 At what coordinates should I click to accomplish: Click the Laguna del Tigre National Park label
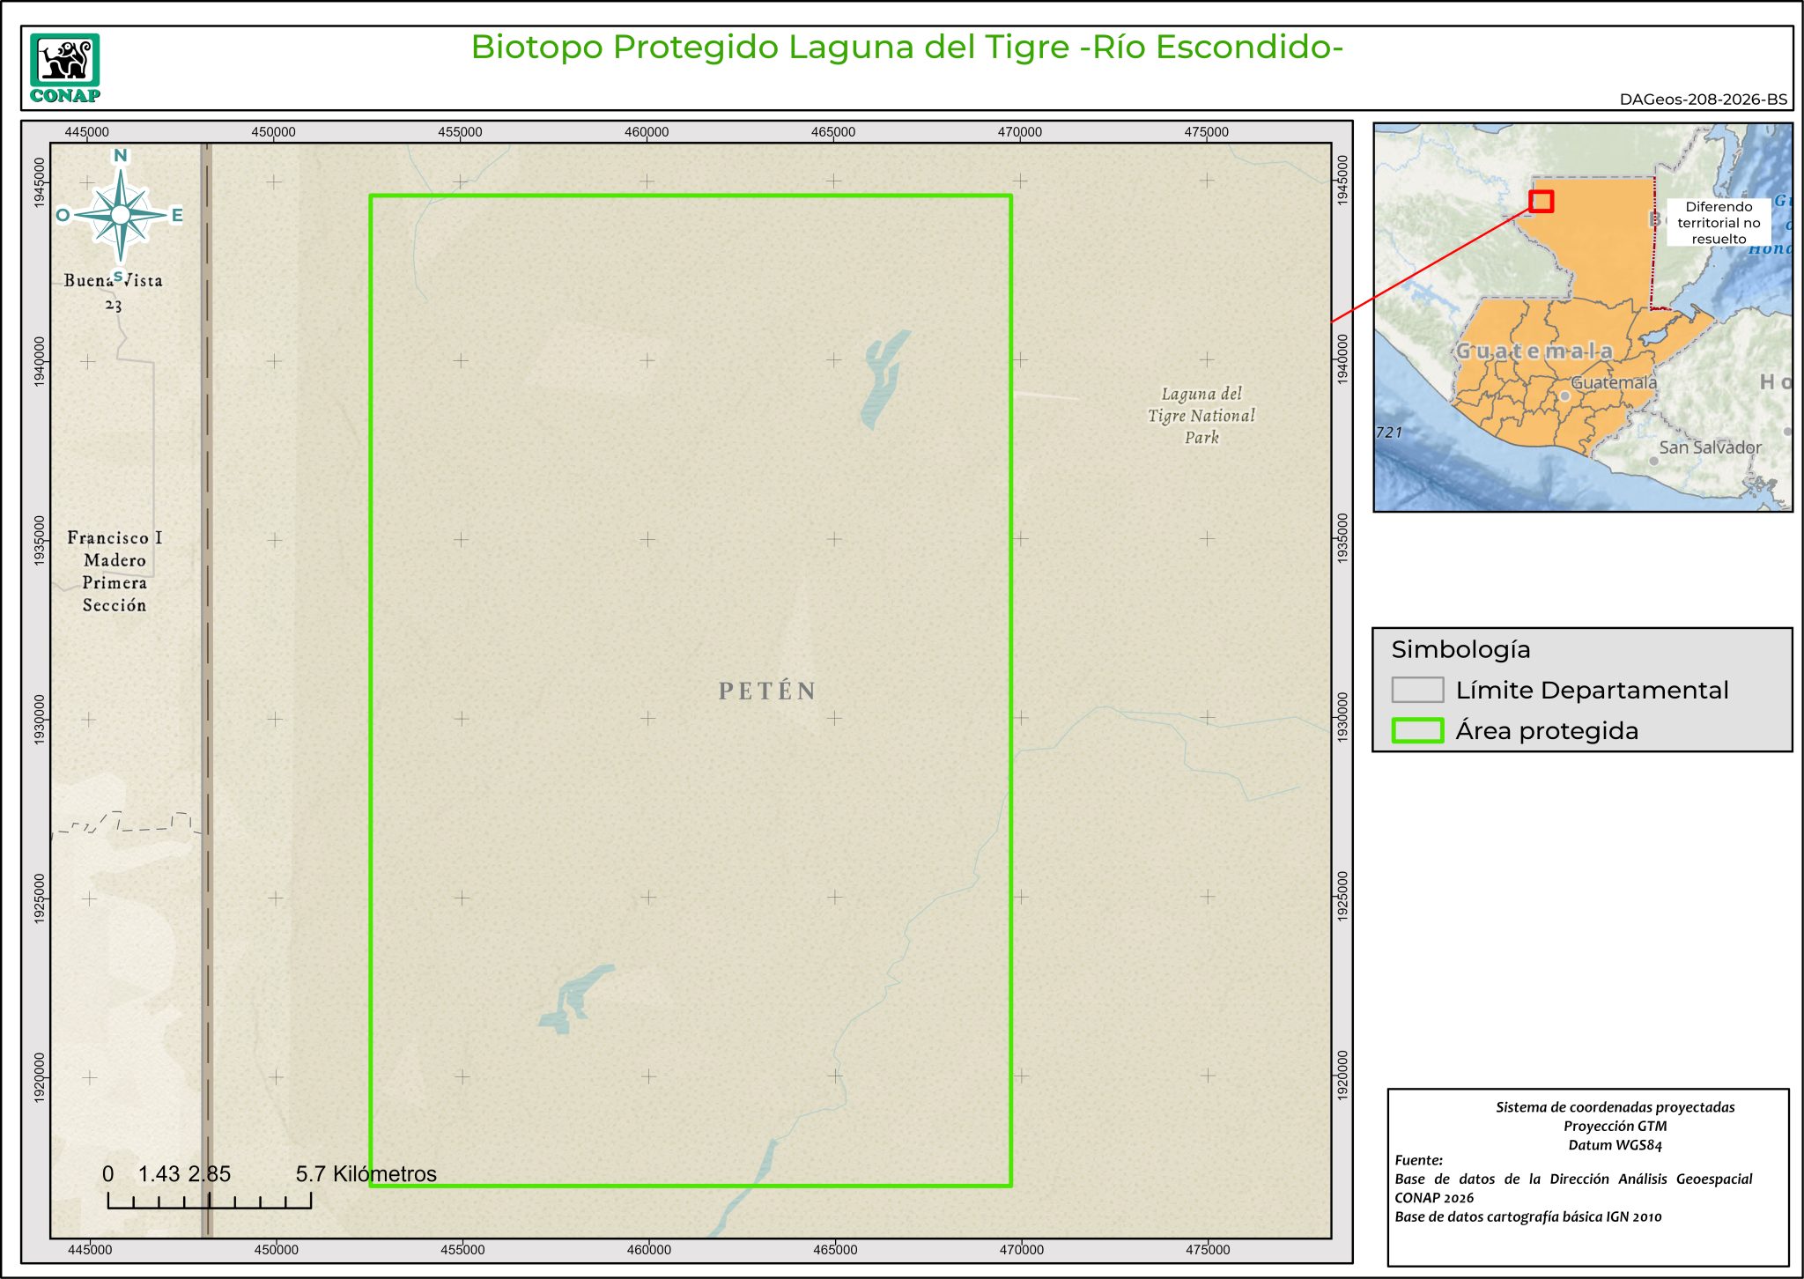pos(1201,416)
